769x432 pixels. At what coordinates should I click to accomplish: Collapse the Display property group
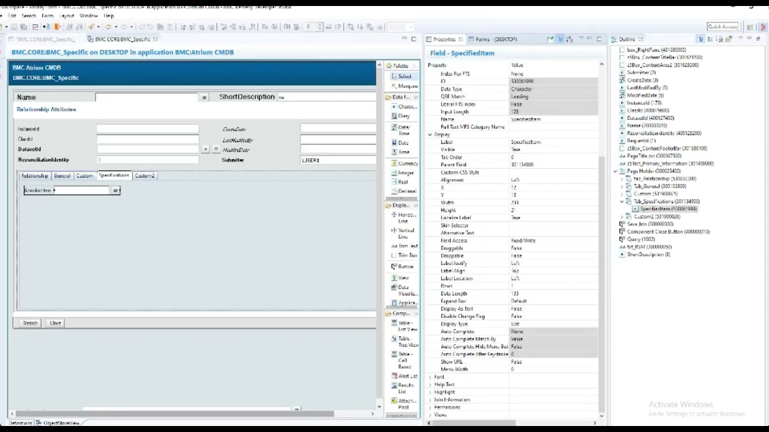click(x=431, y=134)
